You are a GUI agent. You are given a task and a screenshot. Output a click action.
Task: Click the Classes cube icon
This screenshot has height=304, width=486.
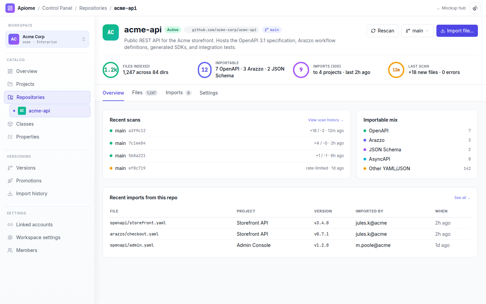click(x=10, y=124)
